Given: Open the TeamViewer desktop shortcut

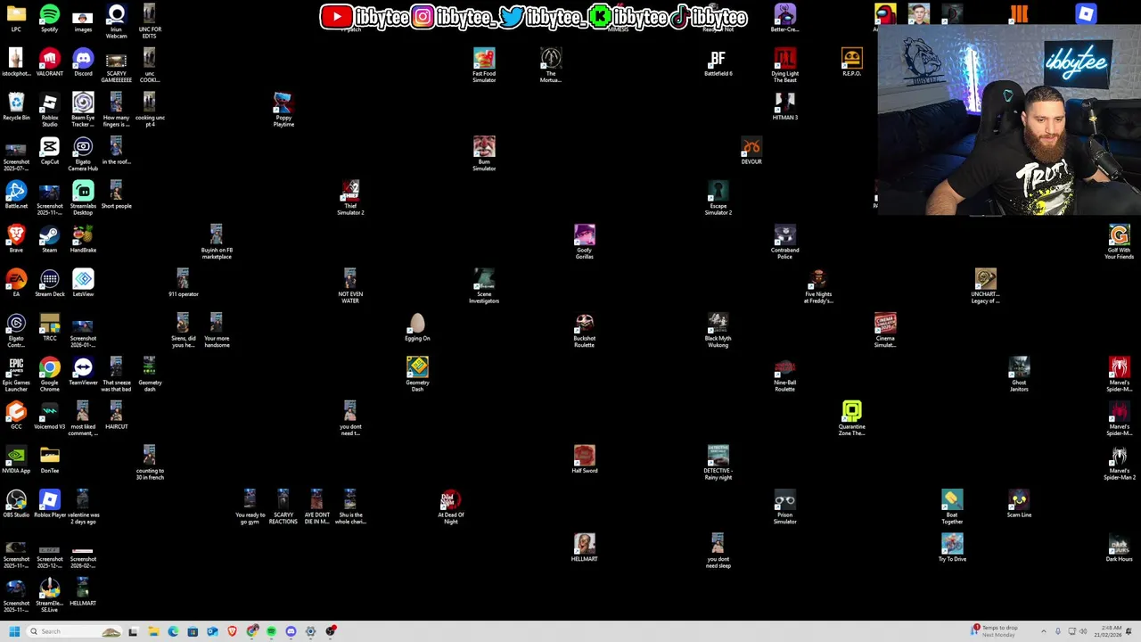Looking at the screenshot, I should point(83,371).
